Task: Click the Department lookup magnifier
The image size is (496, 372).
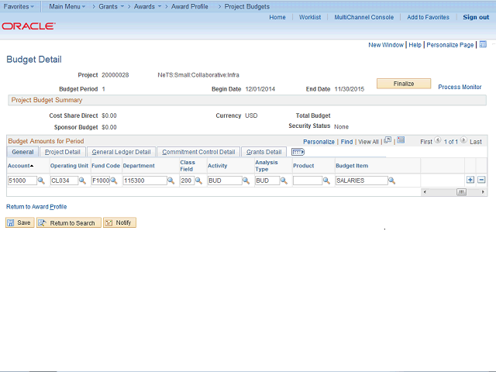Action: coord(171,181)
